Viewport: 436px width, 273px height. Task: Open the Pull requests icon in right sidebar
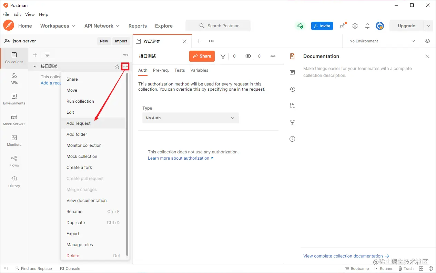(x=292, y=106)
